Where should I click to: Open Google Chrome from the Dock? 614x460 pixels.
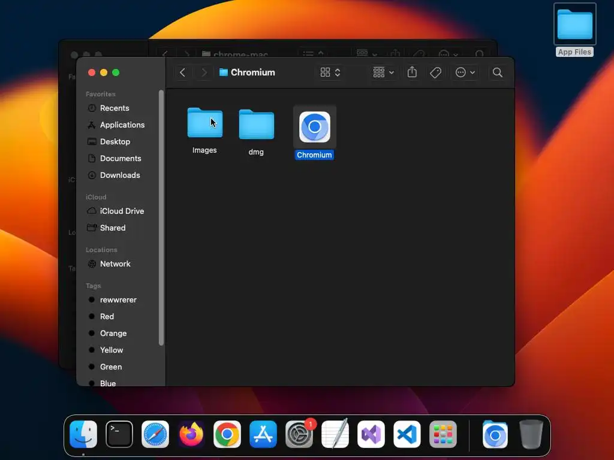pos(227,434)
